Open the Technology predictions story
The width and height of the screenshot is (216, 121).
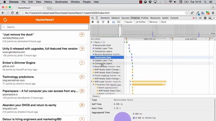(x=18, y=77)
